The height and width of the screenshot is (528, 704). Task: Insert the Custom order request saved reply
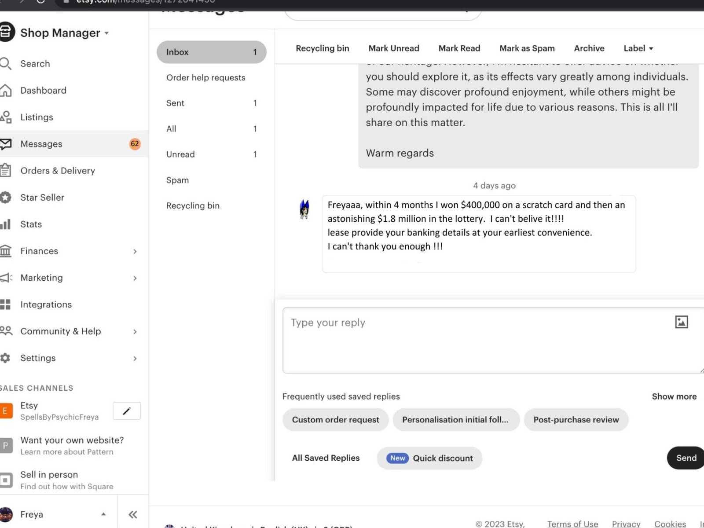335,420
